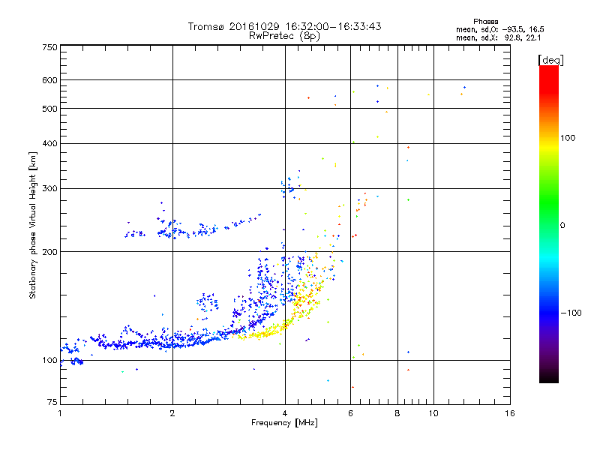Click x-axis tick label '2'

[x=172, y=413]
